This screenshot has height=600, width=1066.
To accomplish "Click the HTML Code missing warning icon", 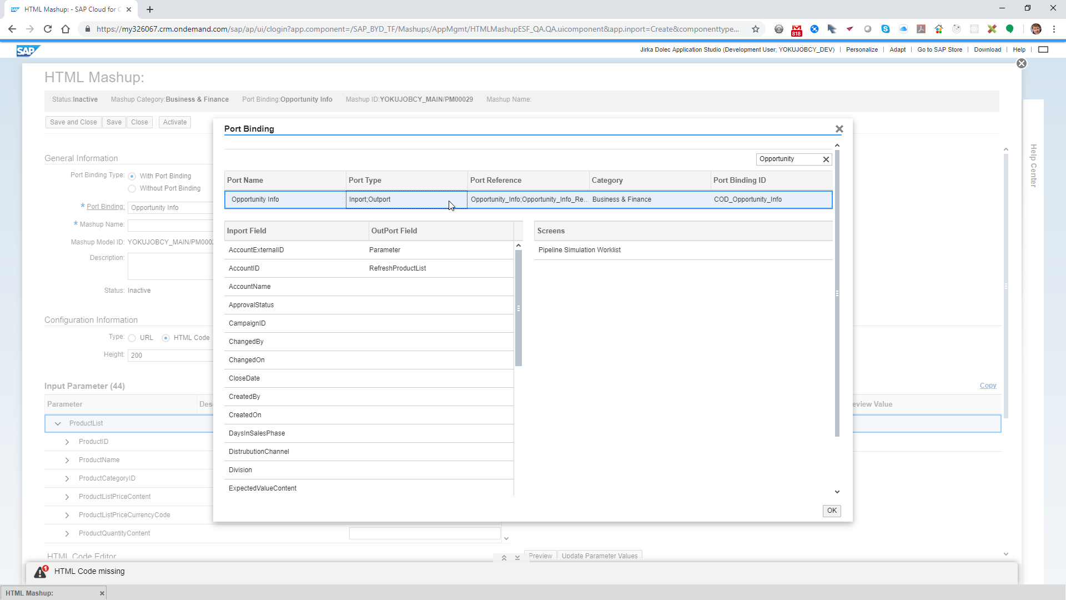I will [41, 572].
